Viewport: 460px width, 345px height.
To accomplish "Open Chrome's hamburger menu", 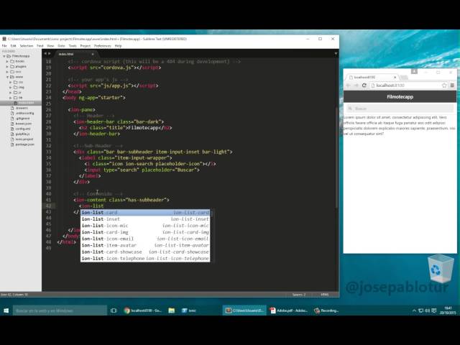I will tap(452, 86).
